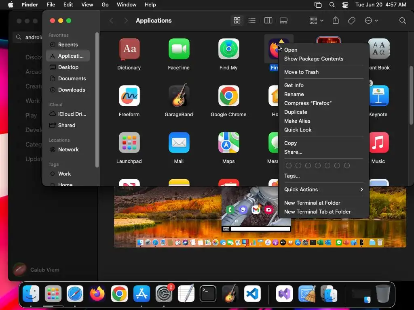Open iCloud Drive in the sidebar
Image resolution: width=414 pixels, height=310 pixels.
(x=68, y=114)
